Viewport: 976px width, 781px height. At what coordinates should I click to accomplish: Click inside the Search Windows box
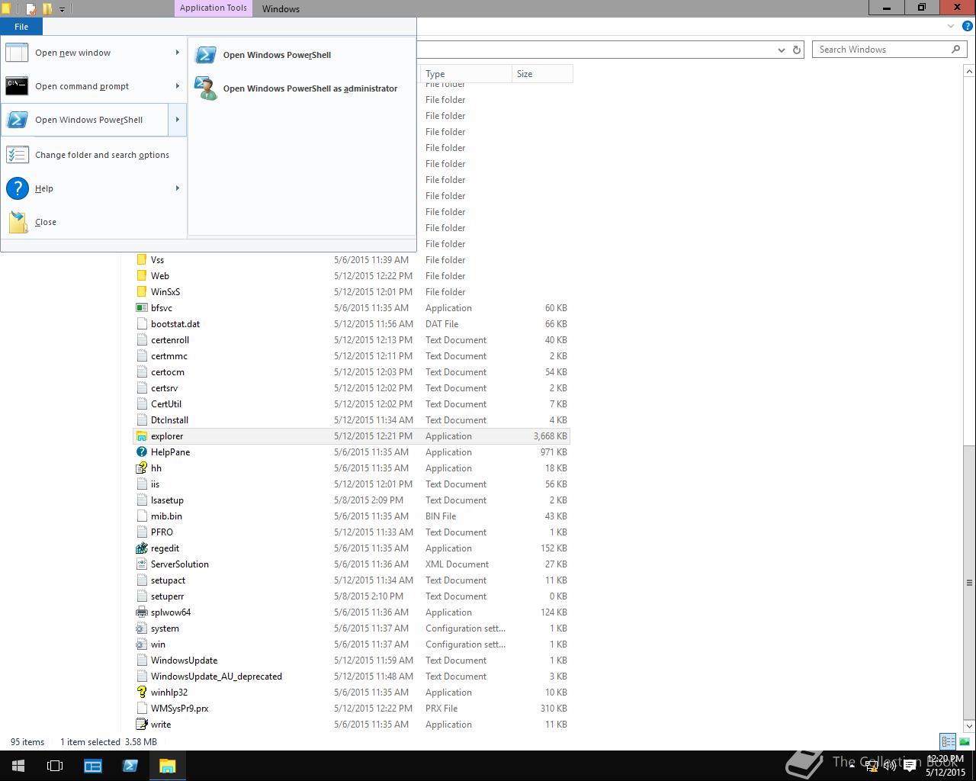(884, 49)
